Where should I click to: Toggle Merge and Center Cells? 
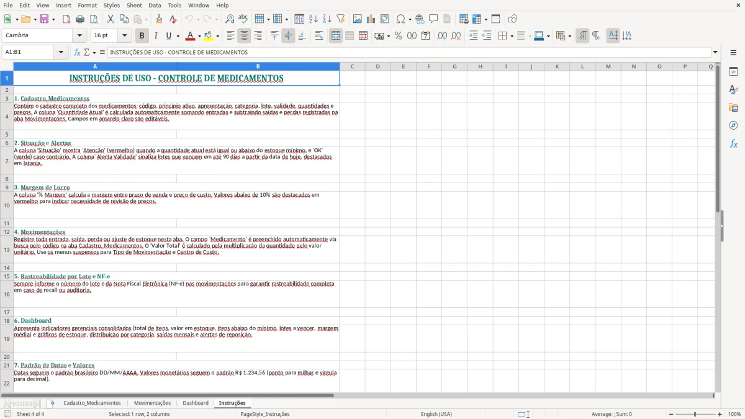coord(336,36)
